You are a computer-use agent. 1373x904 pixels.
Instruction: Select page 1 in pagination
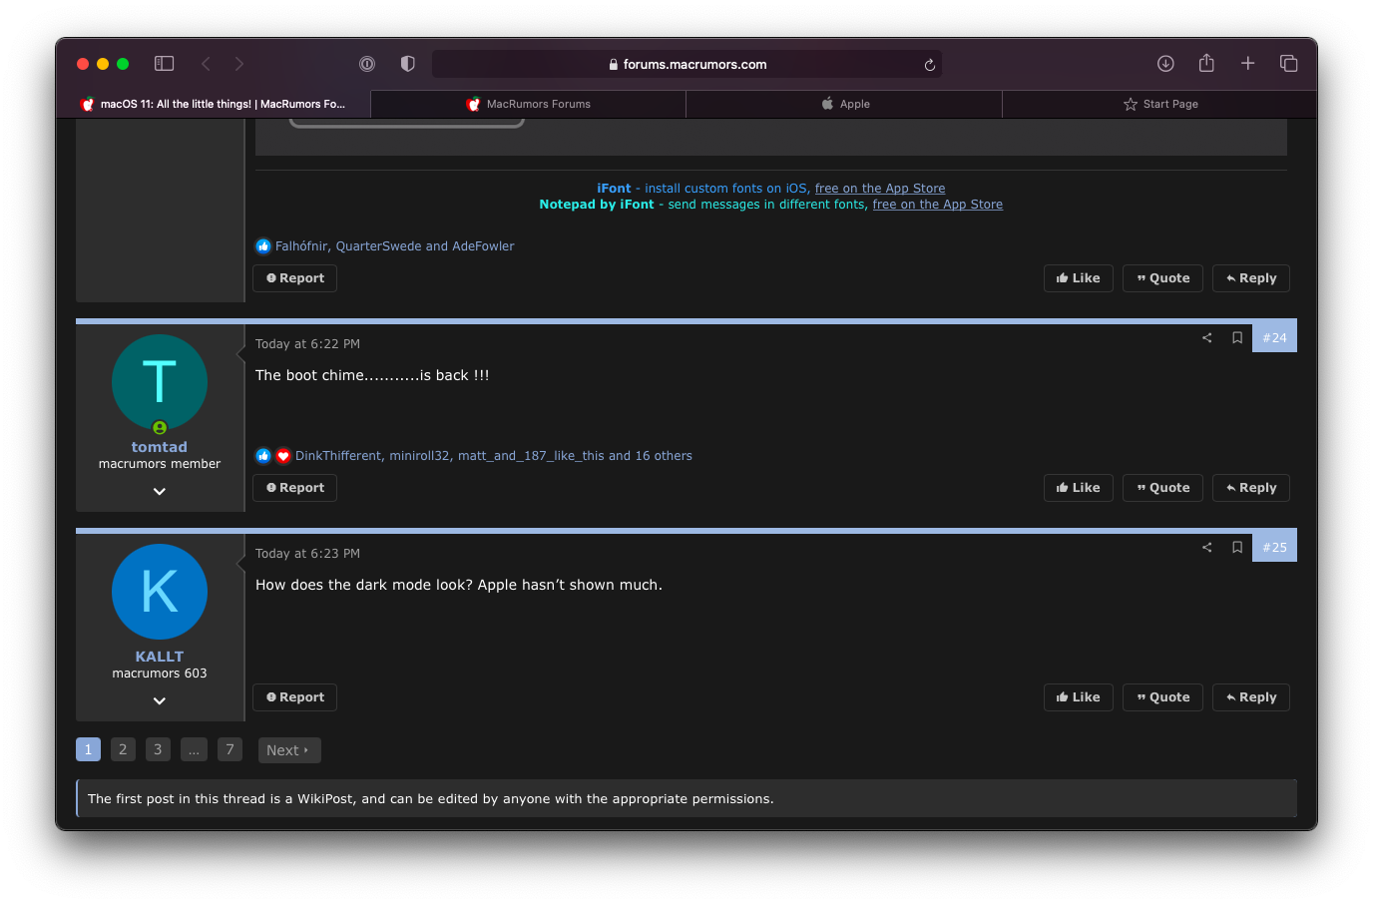[x=88, y=749]
